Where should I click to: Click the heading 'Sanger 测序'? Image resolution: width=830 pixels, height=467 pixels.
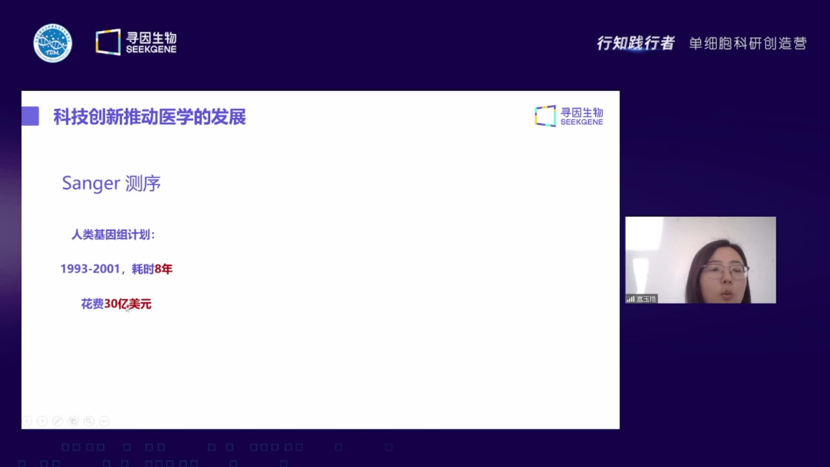111,183
